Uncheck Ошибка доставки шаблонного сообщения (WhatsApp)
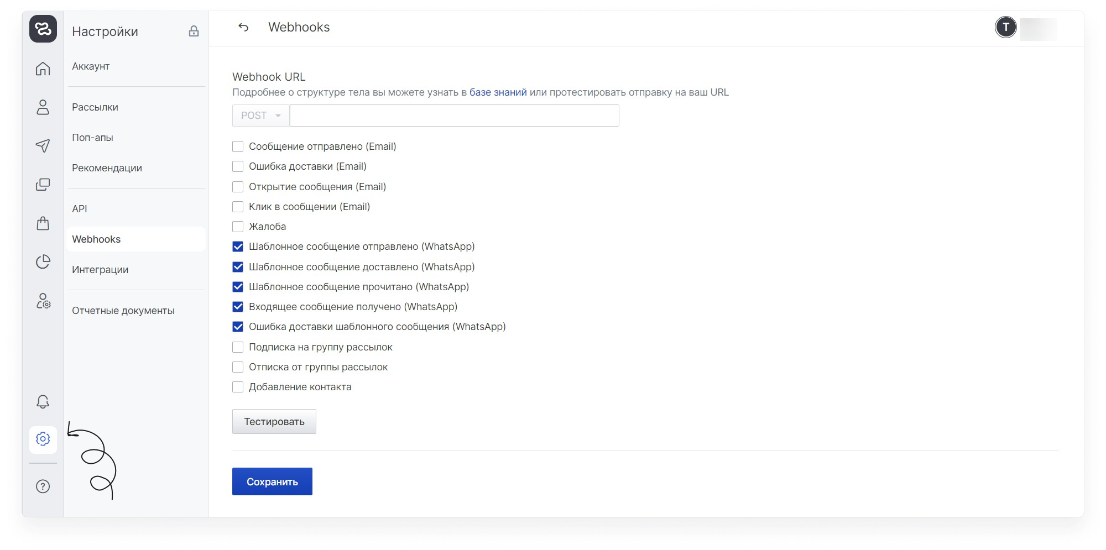Screen dimensions: 1106x550 tap(238, 327)
